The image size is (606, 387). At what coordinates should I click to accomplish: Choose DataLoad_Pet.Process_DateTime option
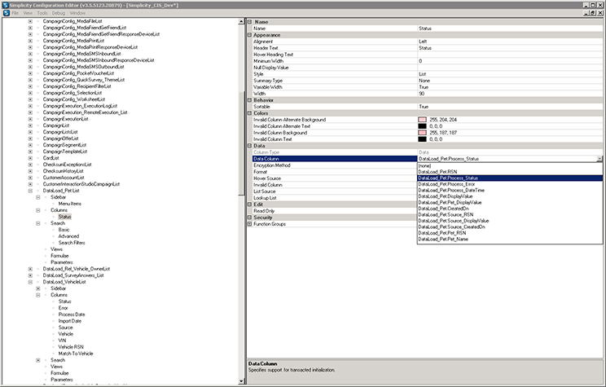pyautogui.click(x=510, y=190)
